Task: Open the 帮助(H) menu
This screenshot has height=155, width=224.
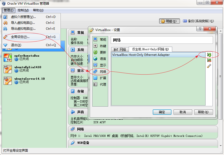Action: click(38, 10)
